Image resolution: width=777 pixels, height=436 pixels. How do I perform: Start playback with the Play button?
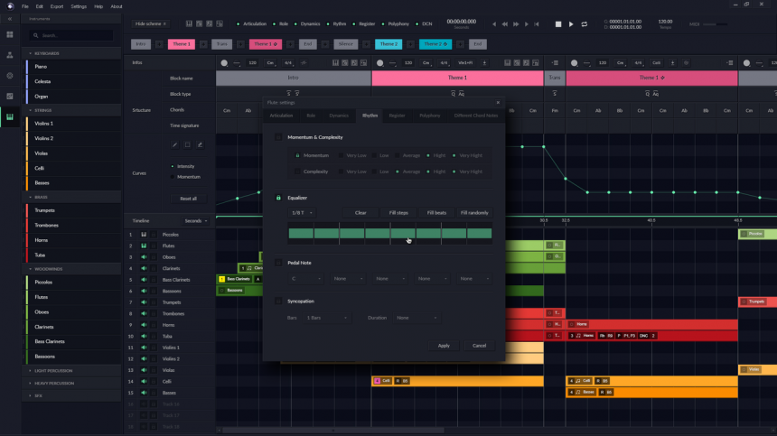(571, 23)
